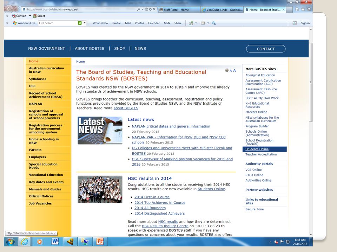Open Photos in Windows Live toolbar

[x=139, y=23]
